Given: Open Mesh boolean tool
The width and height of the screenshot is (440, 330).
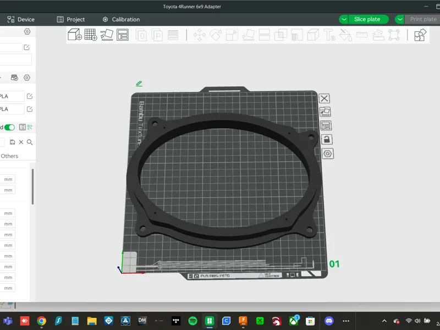Looking at the screenshot, I should [280, 35].
